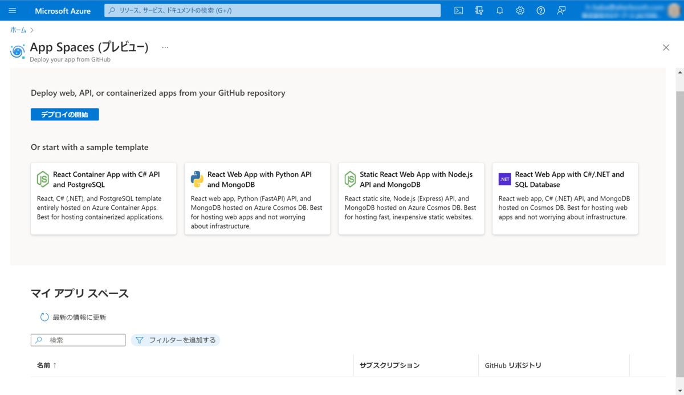684x395 pixels.
Task: Open Azure Cloud Shell
Action: pyautogui.click(x=458, y=10)
